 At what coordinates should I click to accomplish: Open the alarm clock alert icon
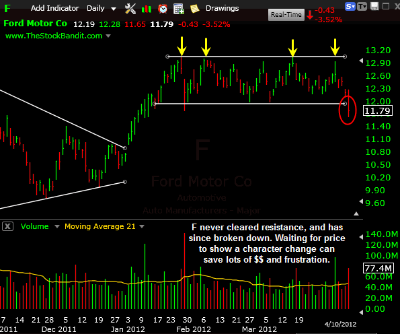click(x=163, y=9)
